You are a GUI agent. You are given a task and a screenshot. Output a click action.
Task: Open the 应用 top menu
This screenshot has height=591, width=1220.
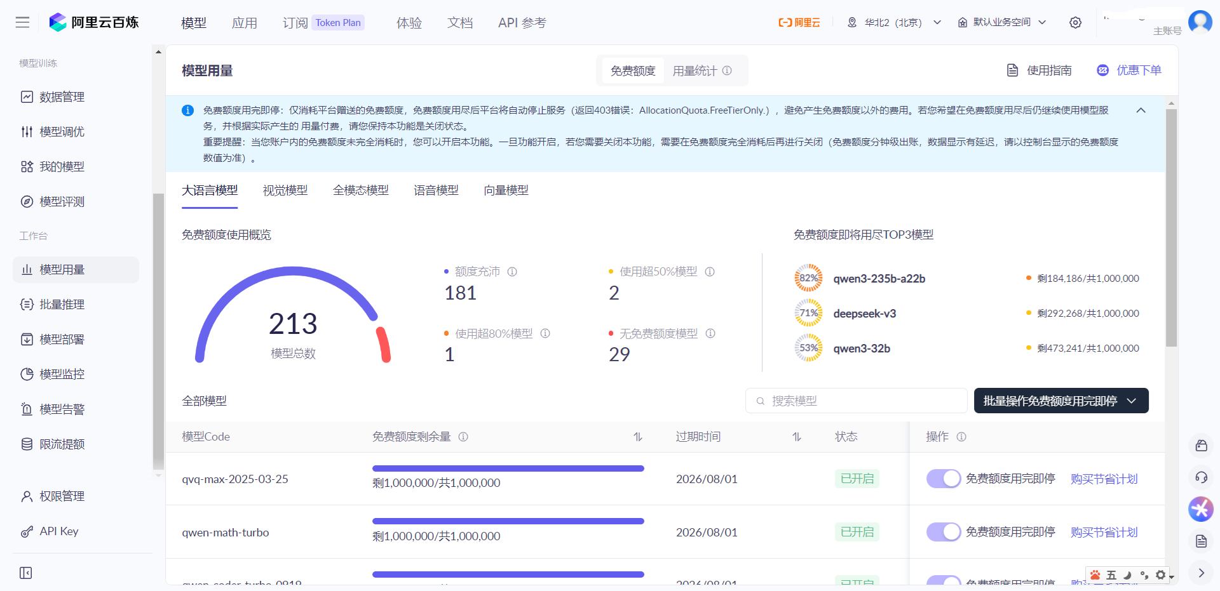pos(245,23)
